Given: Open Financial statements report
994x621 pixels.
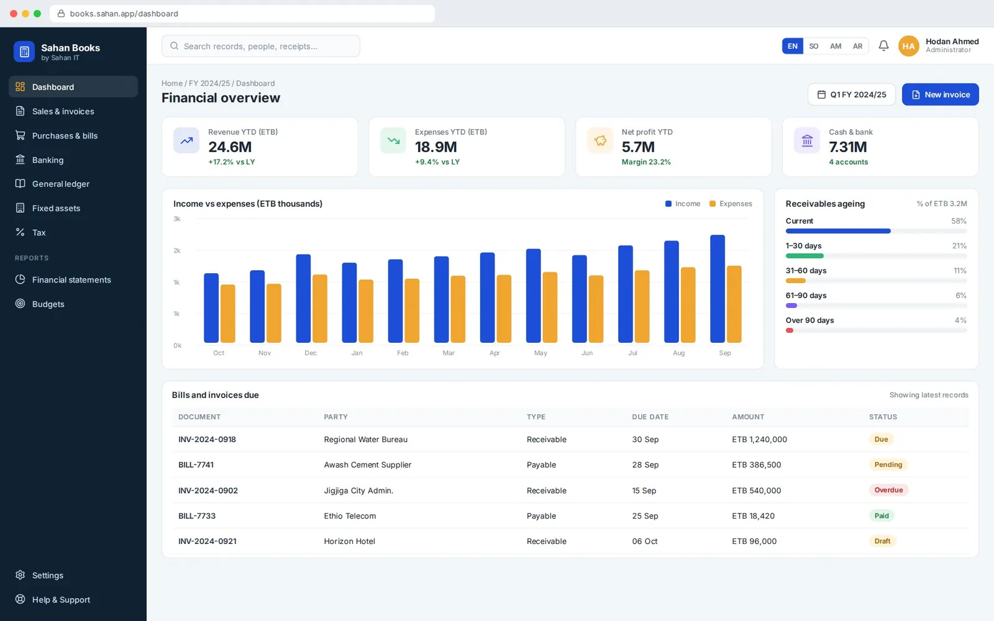Looking at the screenshot, I should tap(73, 279).
